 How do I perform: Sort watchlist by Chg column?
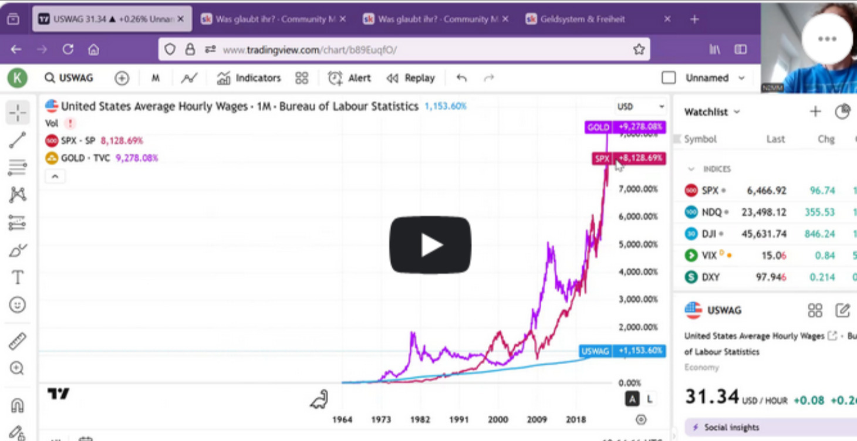tap(826, 139)
